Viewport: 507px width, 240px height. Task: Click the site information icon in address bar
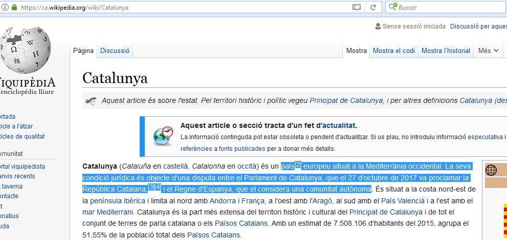click(5, 7)
